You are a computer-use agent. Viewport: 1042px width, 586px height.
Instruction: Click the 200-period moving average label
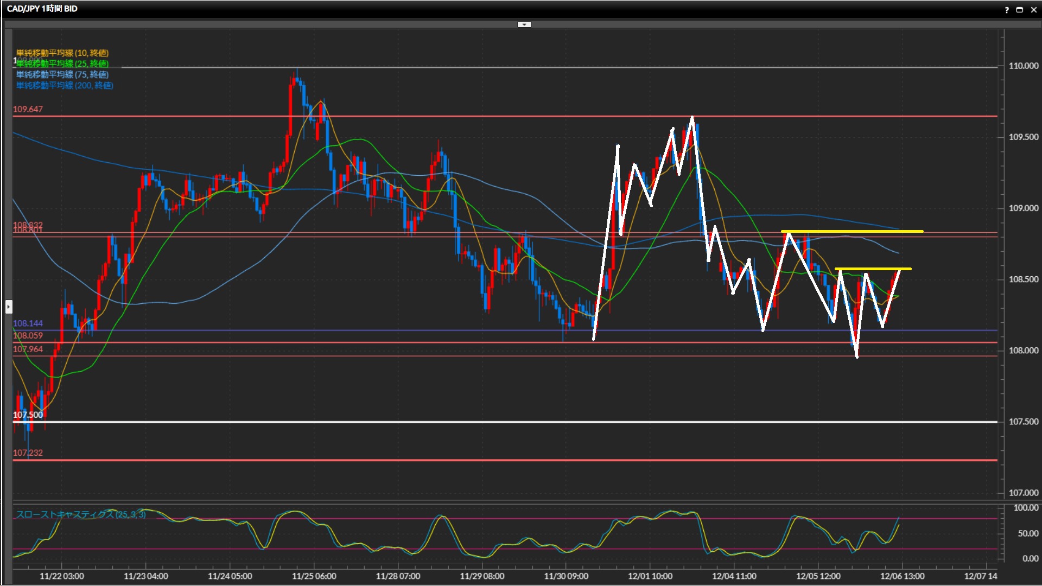click(65, 85)
